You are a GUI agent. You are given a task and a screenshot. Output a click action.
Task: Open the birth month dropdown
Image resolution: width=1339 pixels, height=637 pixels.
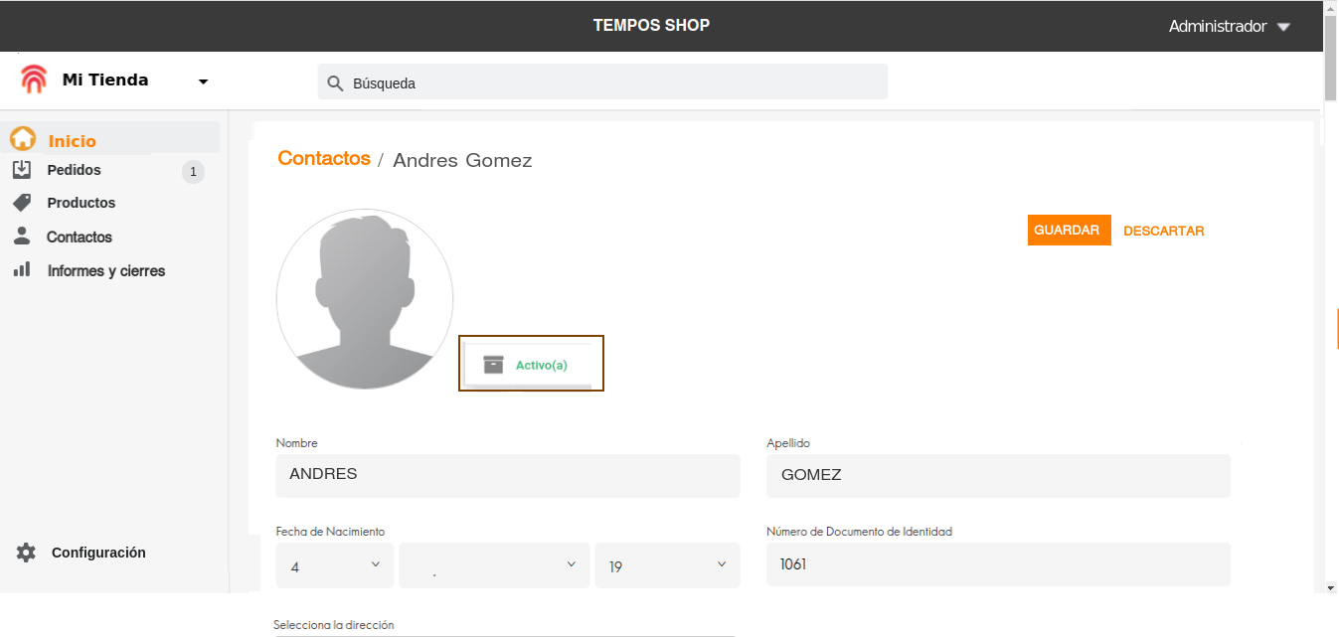[x=494, y=565]
